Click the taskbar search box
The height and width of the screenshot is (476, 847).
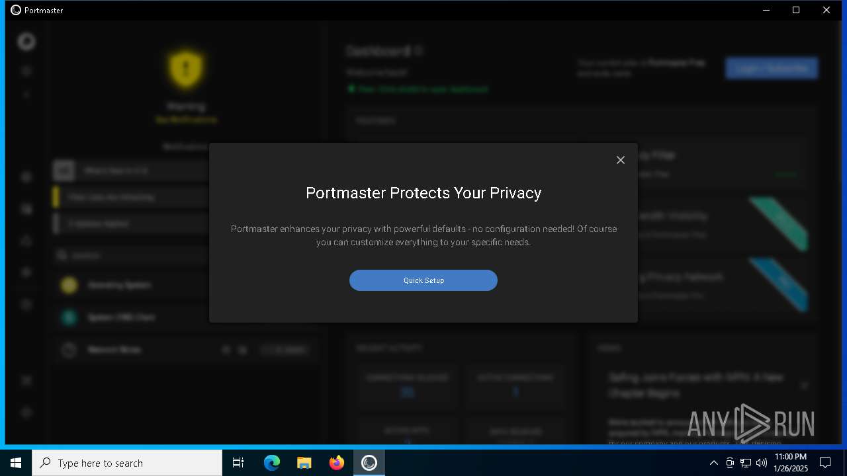pos(127,463)
